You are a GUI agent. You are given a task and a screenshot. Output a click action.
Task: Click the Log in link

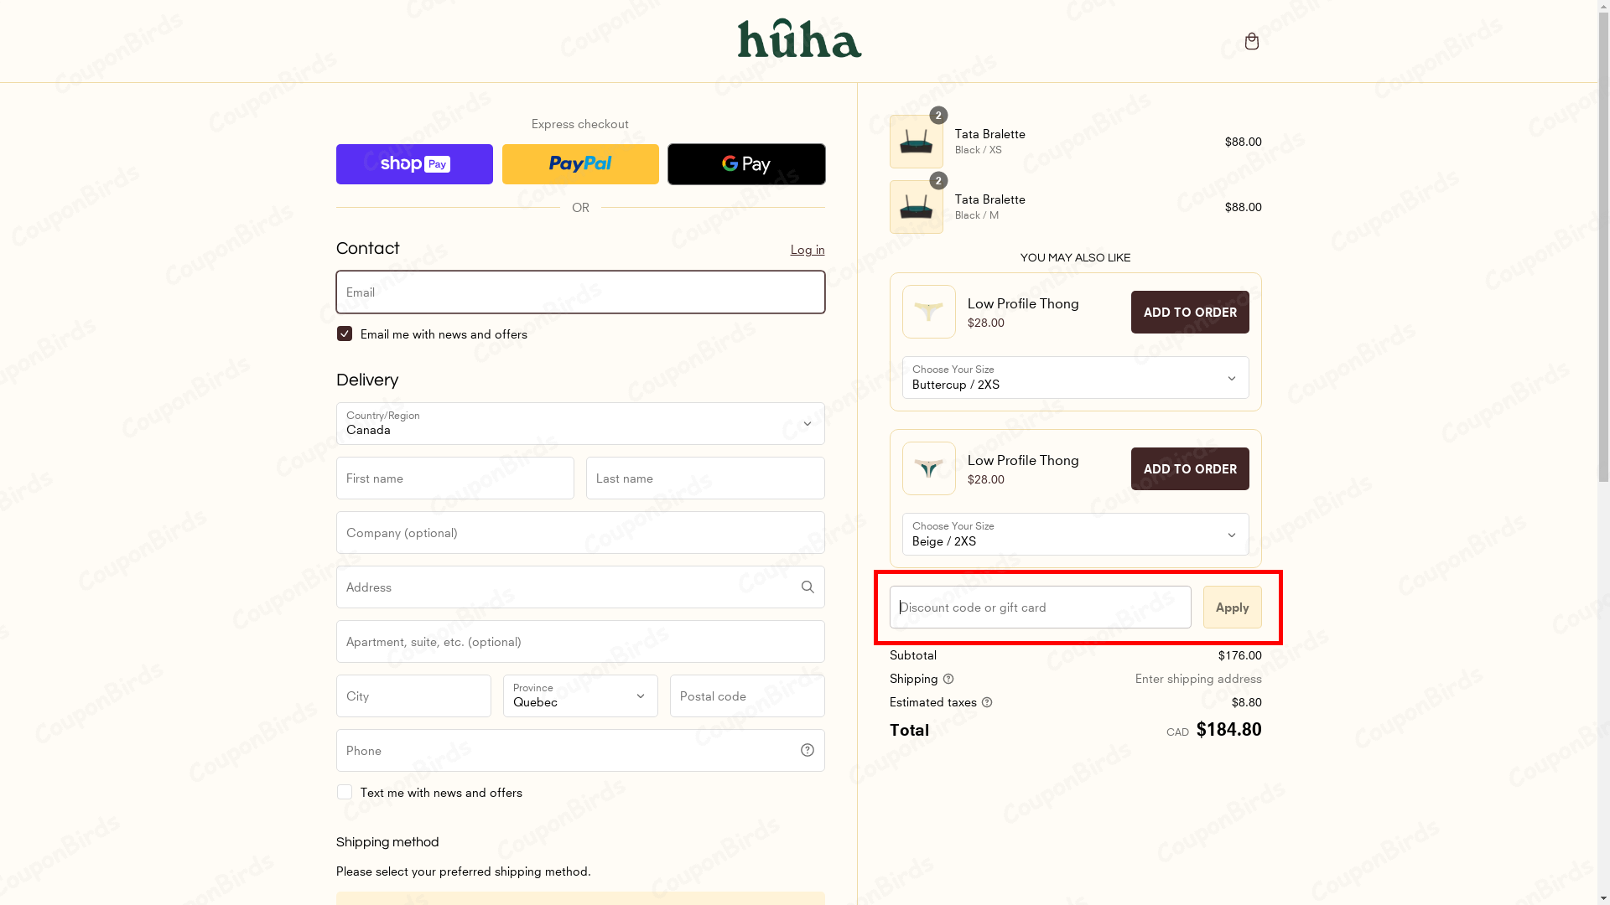pos(808,250)
